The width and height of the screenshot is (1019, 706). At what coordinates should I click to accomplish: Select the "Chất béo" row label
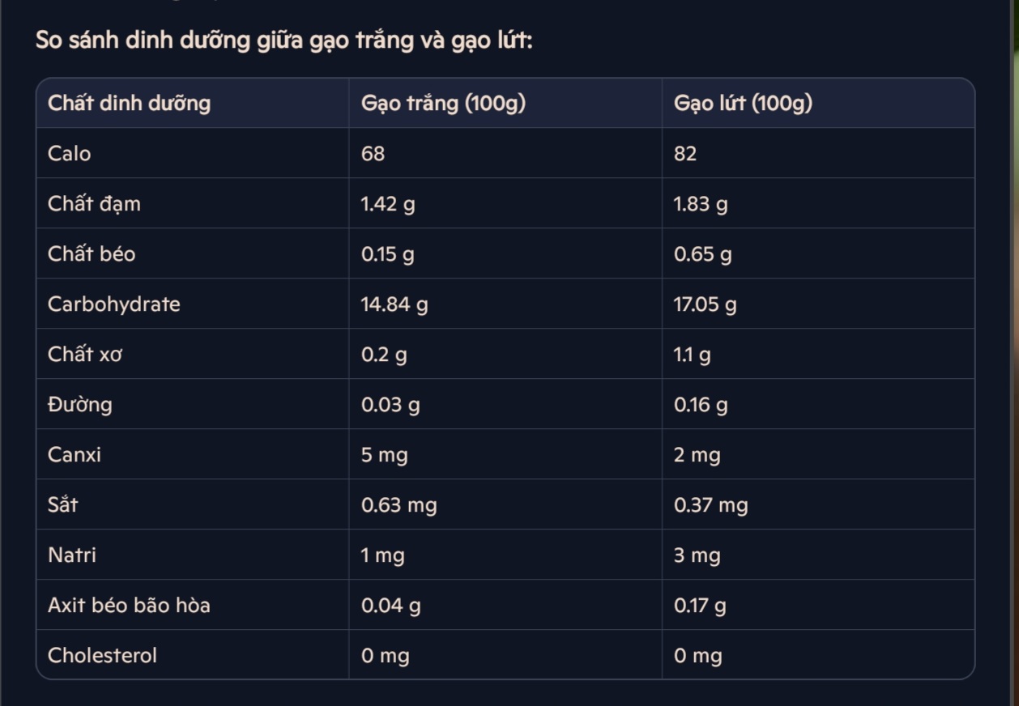click(x=92, y=254)
